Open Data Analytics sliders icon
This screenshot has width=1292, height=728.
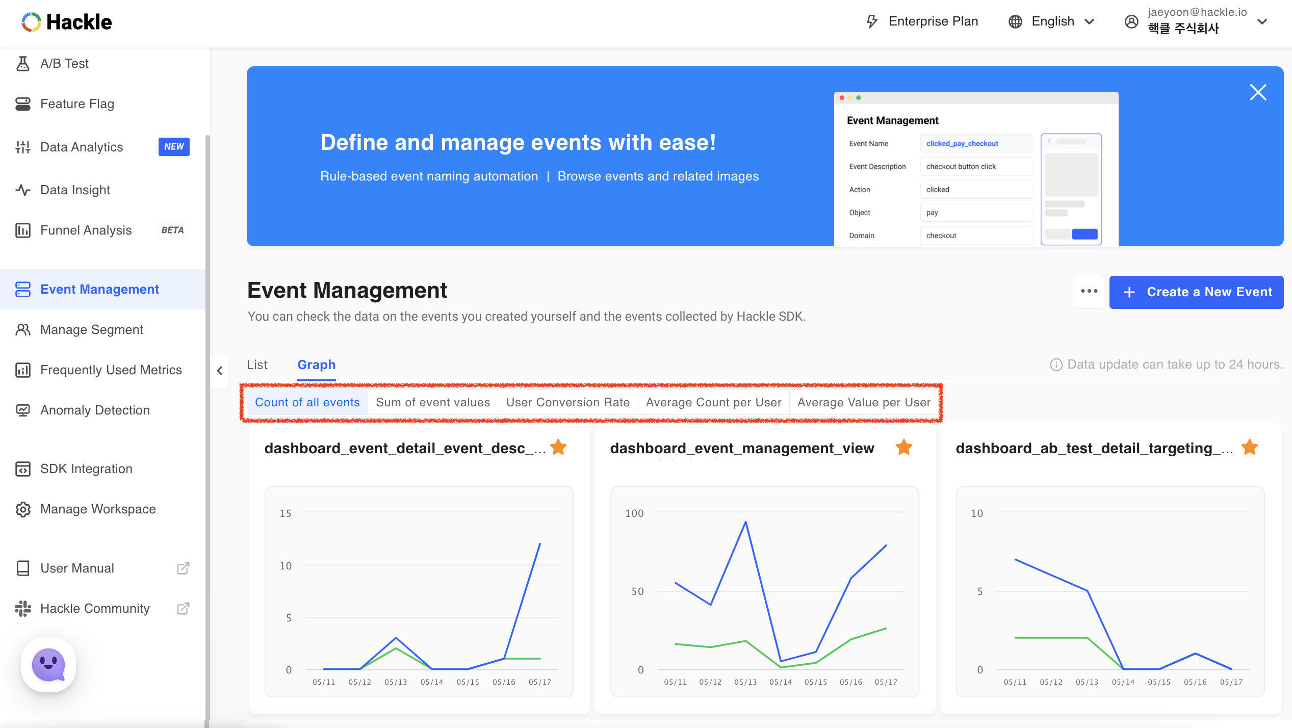[x=23, y=147]
